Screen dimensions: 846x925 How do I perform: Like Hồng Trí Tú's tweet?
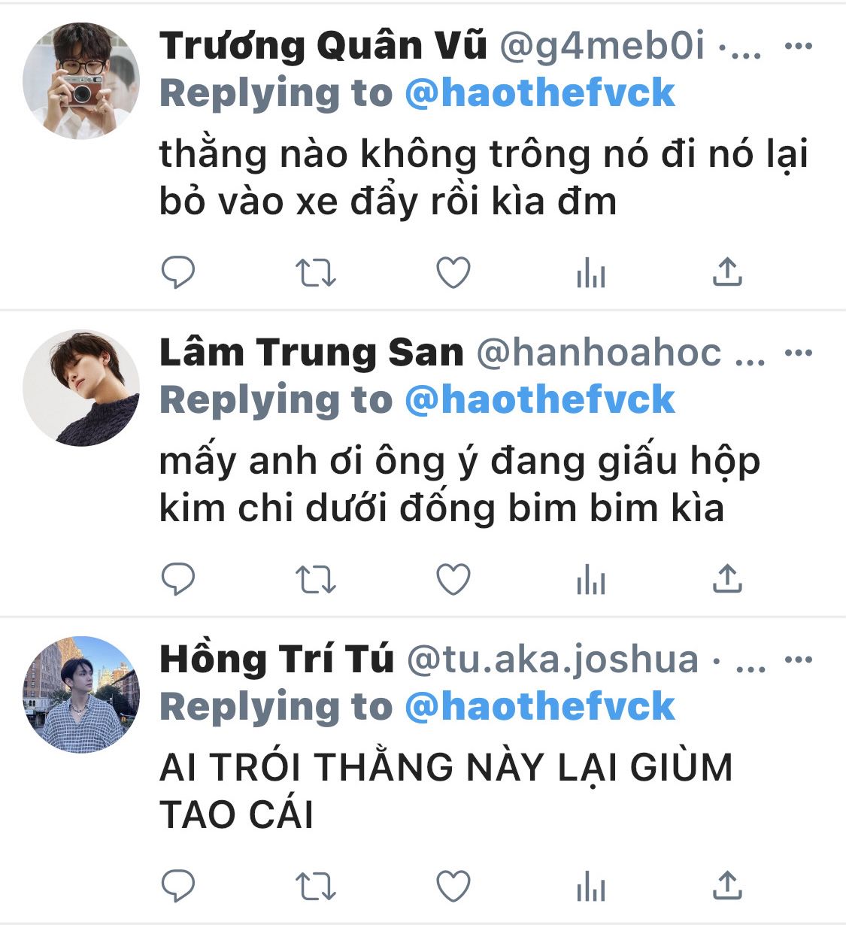[x=453, y=886]
